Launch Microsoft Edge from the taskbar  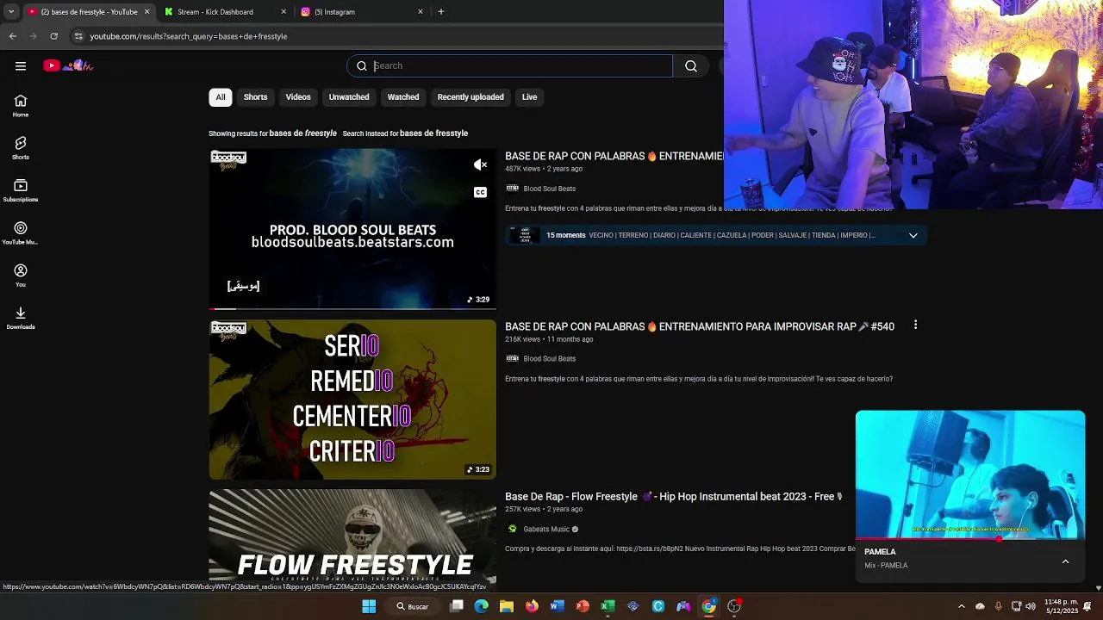482,606
